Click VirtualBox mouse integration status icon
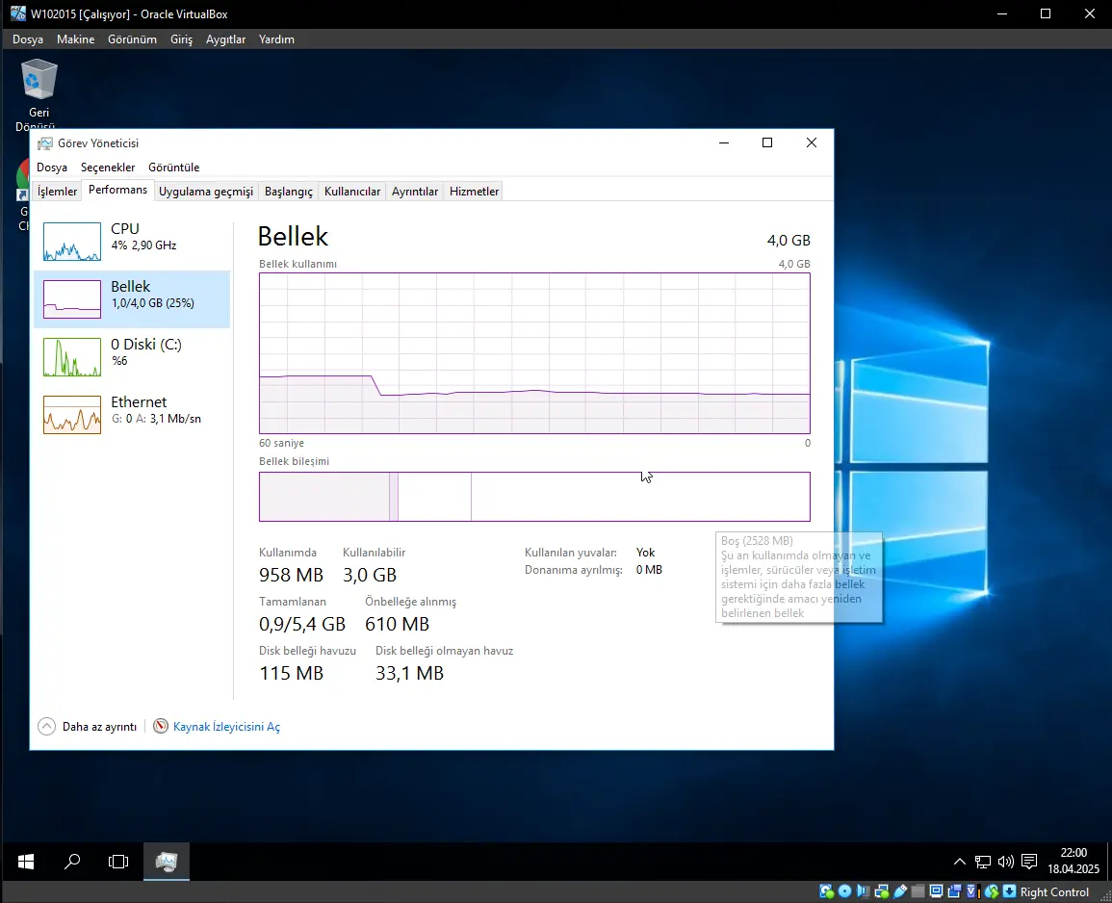1112x903 pixels. [991, 891]
